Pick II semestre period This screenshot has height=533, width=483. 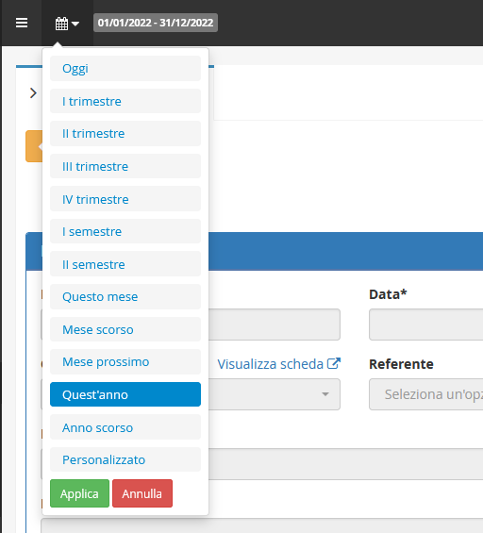coord(125,264)
